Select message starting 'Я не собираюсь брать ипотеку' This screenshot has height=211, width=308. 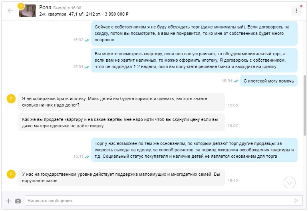tap(121, 102)
